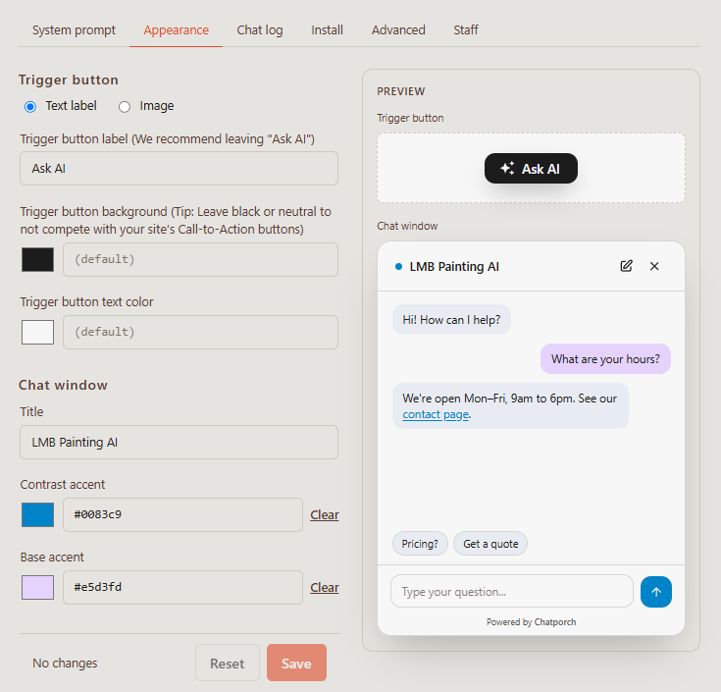721x692 pixels.
Task: Open the Chat log tab
Action: tap(260, 29)
